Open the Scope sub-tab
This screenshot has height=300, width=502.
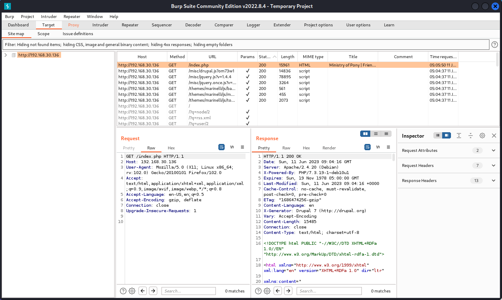point(44,33)
